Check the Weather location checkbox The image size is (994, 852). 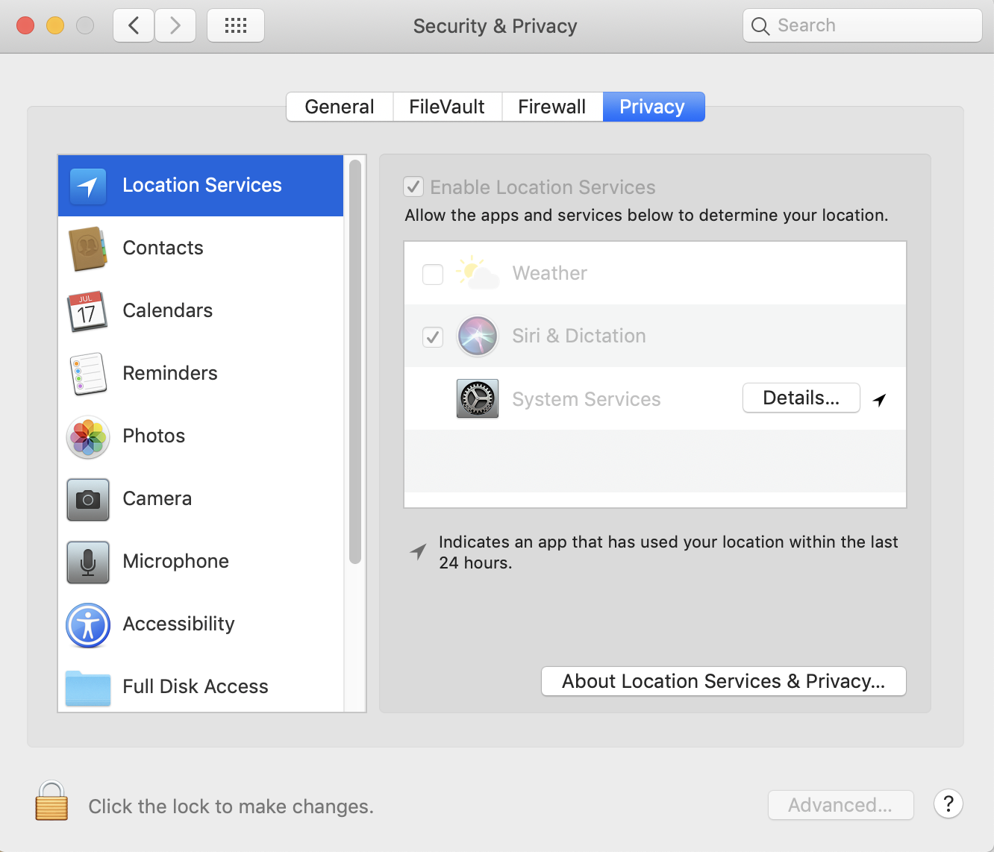(433, 274)
